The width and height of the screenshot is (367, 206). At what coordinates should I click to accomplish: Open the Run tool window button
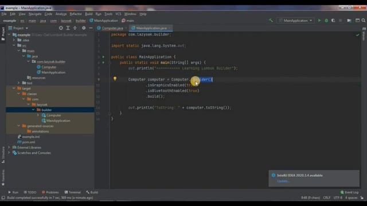pyautogui.click(x=13, y=192)
